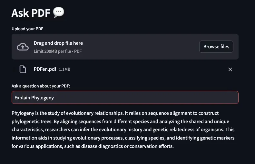The width and height of the screenshot is (255, 164).
Task: Click the answer line starting phylogenetic trees
Action: click(x=120, y=122)
